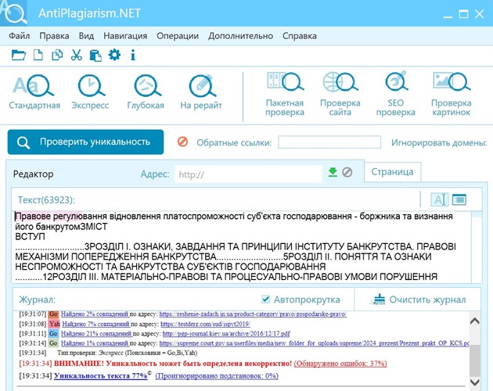Click the red stop icon near Обратные ссылки
Viewport: 493px width, 391px height.
click(182, 142)
